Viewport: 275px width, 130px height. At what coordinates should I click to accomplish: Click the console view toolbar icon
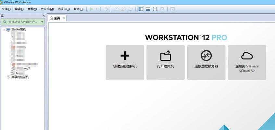point(173,9)
